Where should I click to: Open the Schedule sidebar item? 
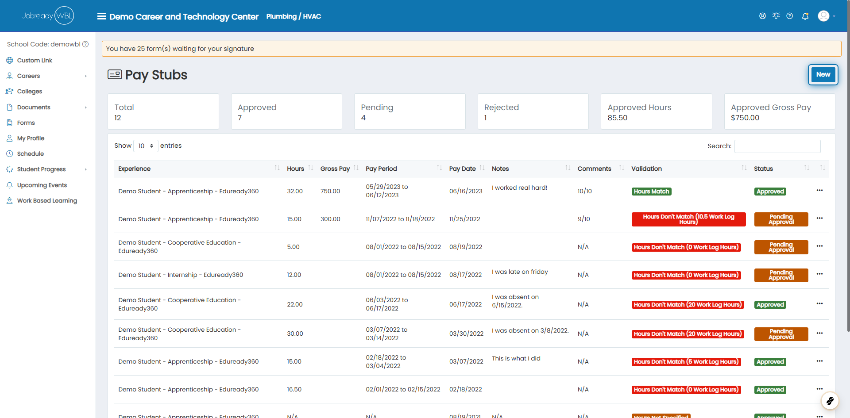tap(30, 154)
